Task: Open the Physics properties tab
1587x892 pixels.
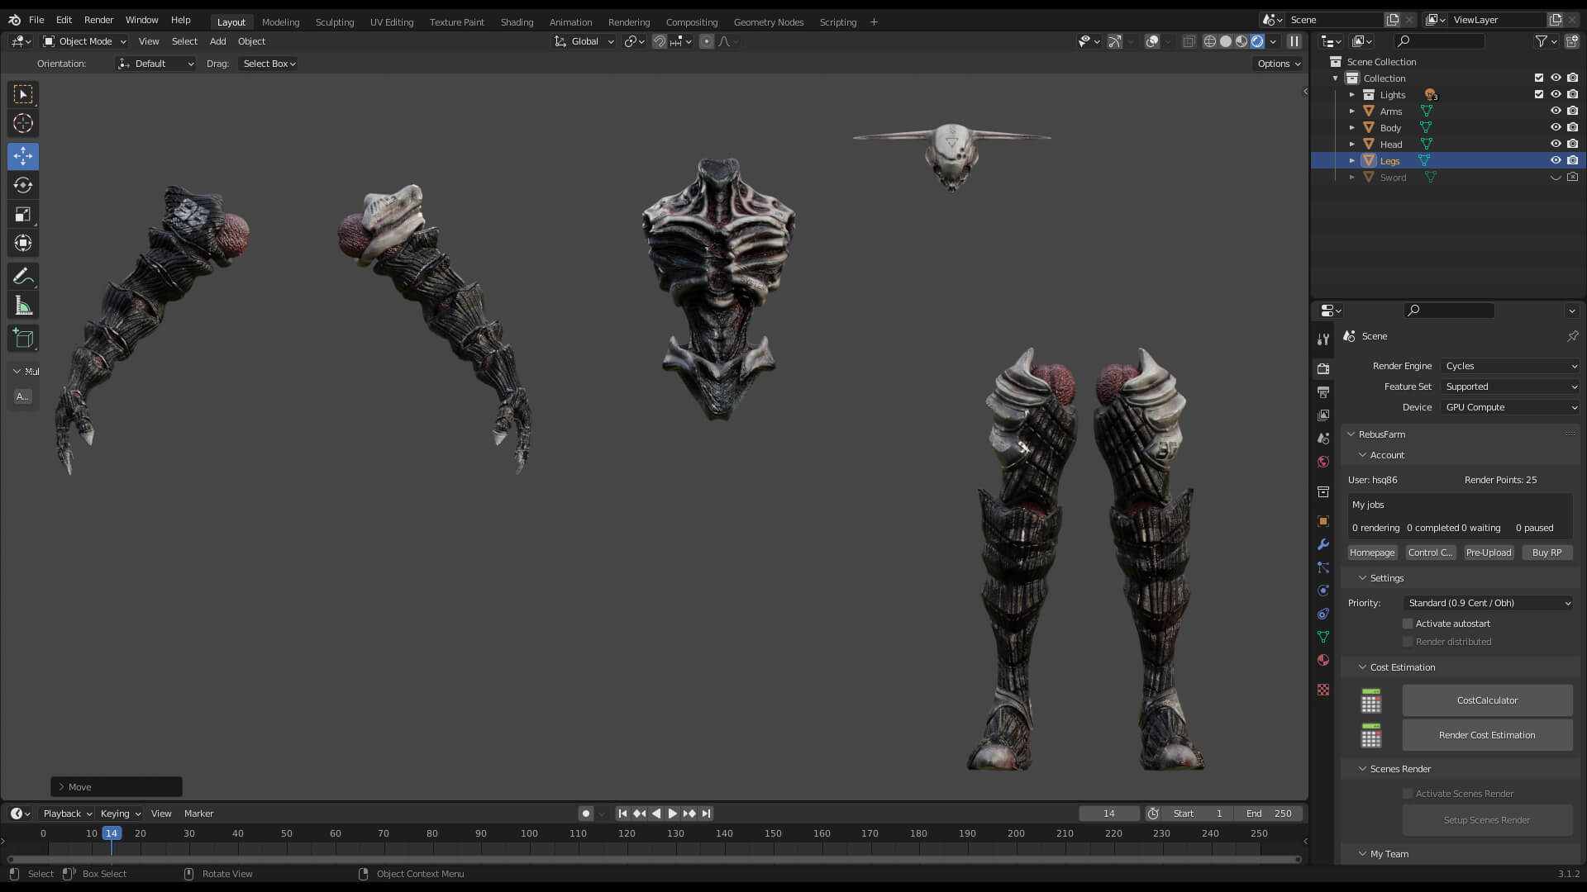Action: 1323,591
